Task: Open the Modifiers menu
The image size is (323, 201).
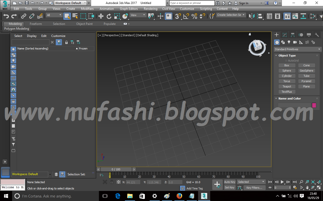Action: click(x=87, y=9)
